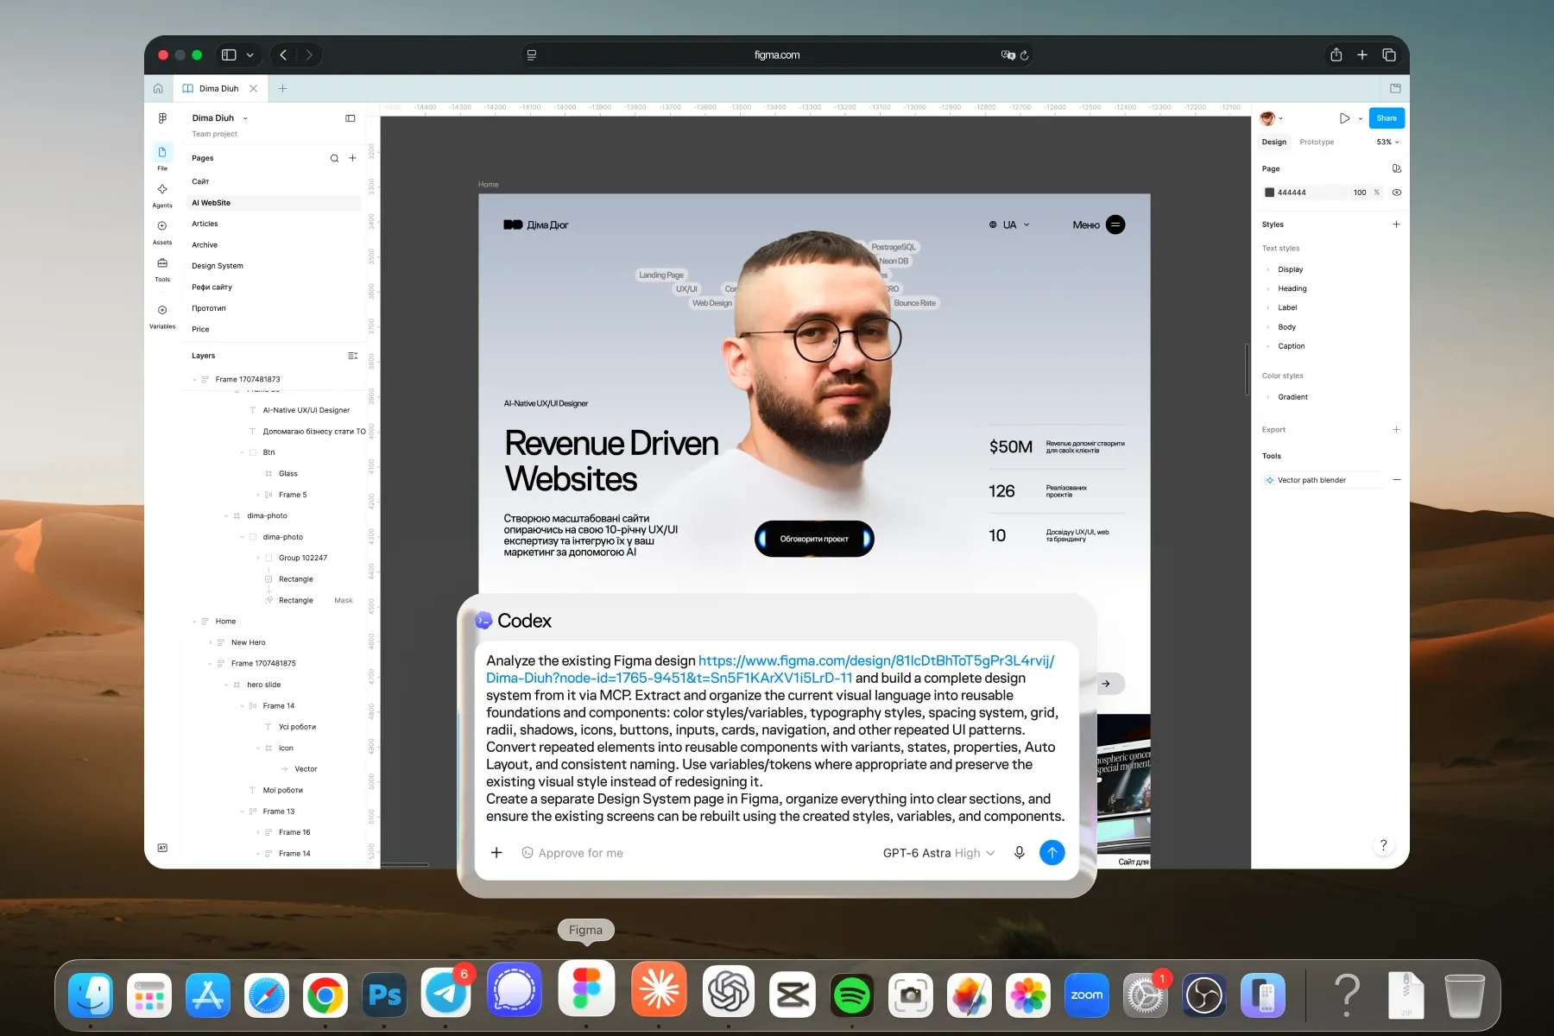Remove Vector path blender tool
This screenshot has height=1036, width=1554.
click(1396, 480)
